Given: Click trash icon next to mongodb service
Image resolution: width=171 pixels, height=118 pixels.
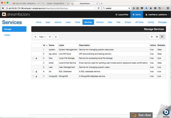Looking at the screenshot, I should pyautogui.click(x=36, y=76).
